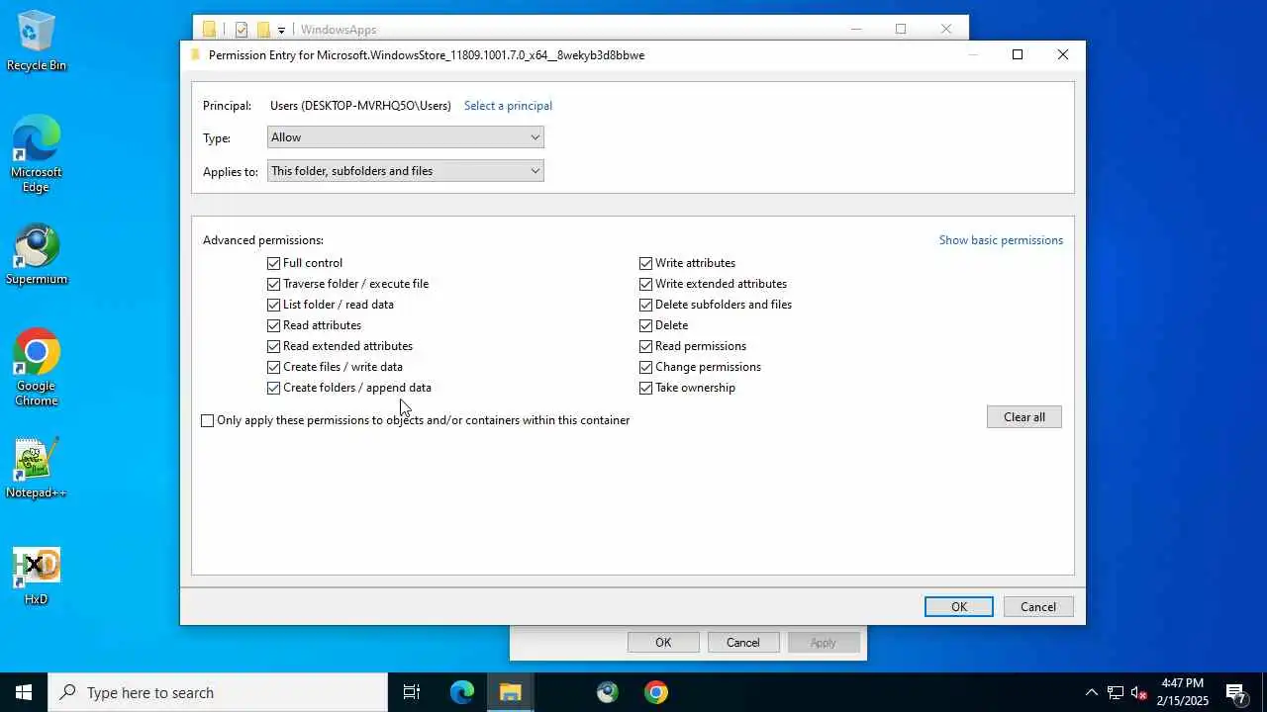The height and width of the screenshot is (712, 1267).
Task: Toggle the Read attributes checkbox
Action: pos(274,325)
